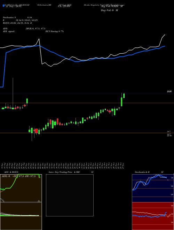Screen dimensions: 174x230
Task: Click the 27 Nov date label on the axis
Action: tap(124, 166)
